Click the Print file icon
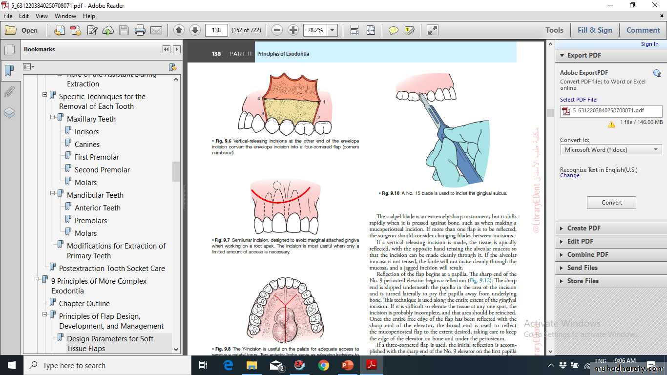The height and width of the screenshot is (375, 667). tap(140, 30)
